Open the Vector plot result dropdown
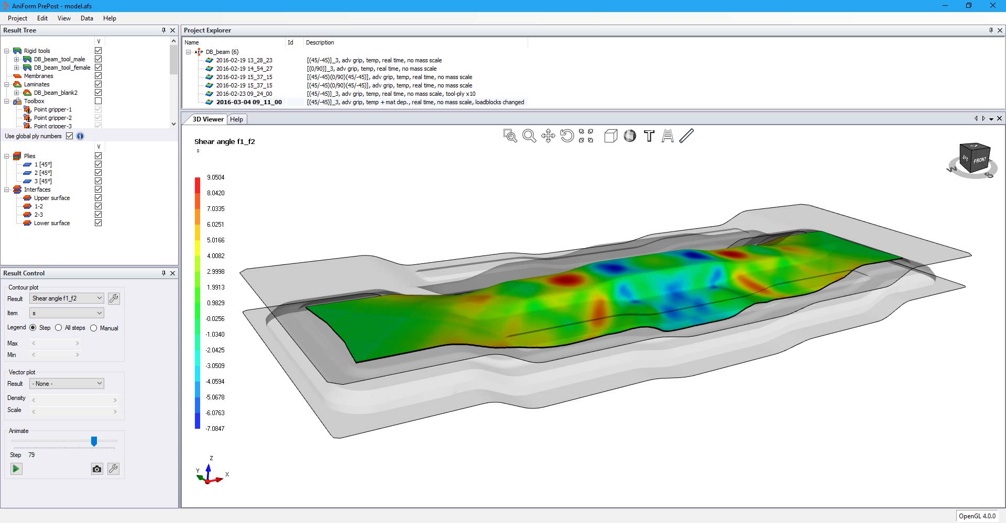 pyautogui.click(x=67, y=384)
